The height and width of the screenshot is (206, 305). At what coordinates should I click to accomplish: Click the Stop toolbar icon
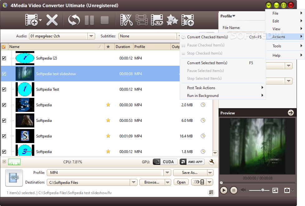point(105,20)
